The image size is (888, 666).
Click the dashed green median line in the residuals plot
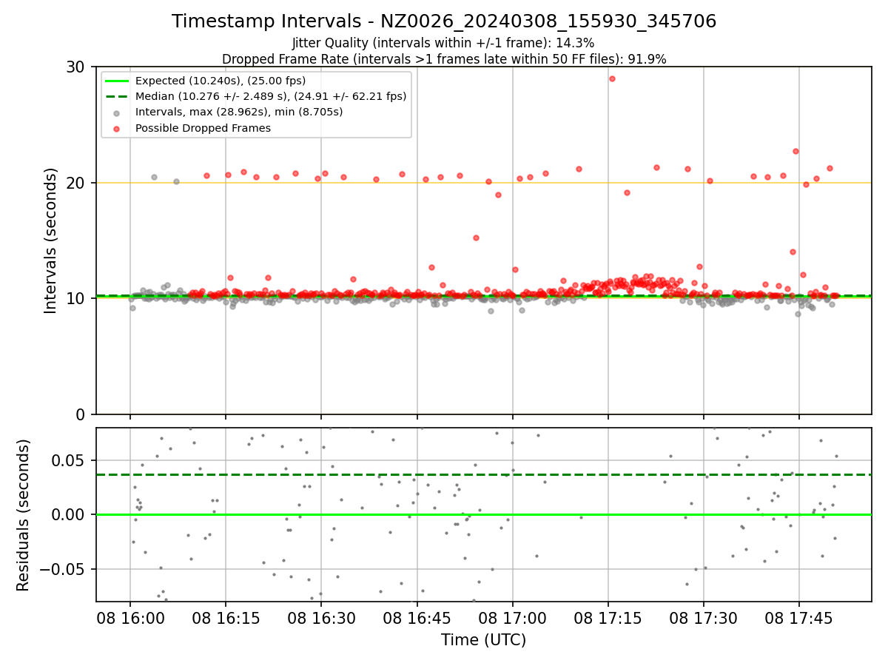tap(483, 474)
